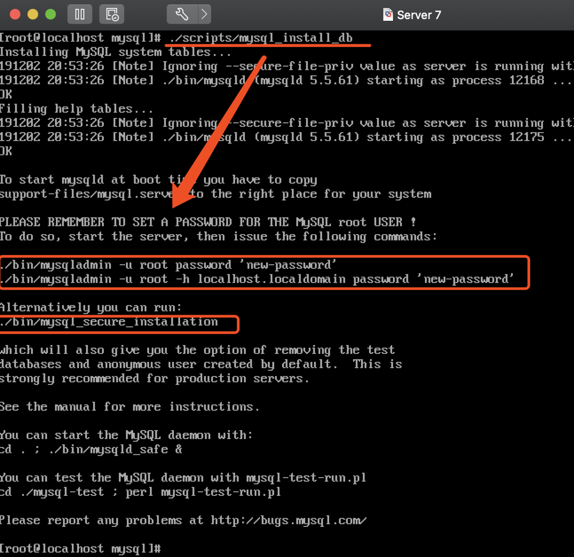
Task: Select the first mysqladmin password command
Action: tap(167, 264)
